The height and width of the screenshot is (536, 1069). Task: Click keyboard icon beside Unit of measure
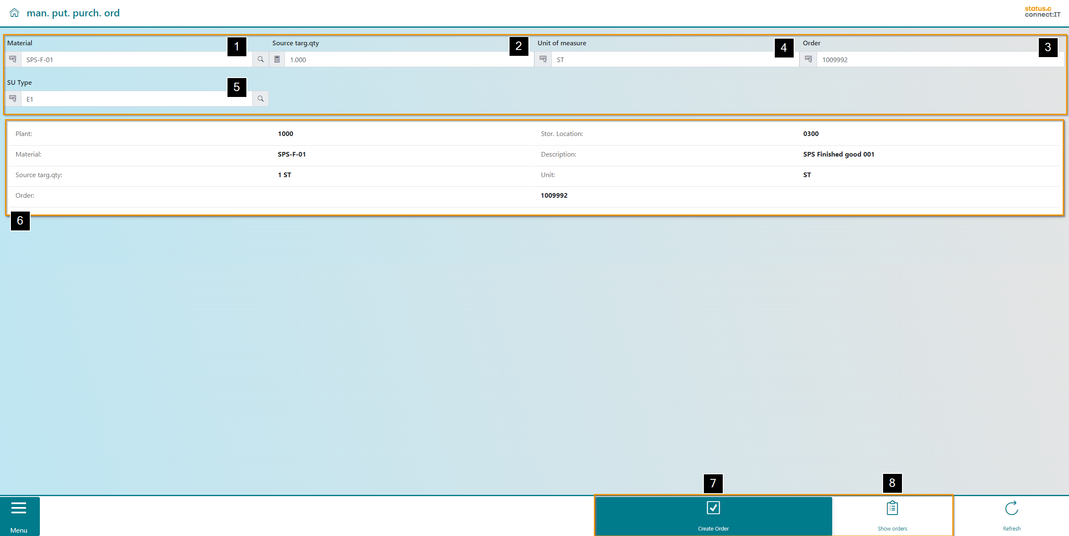pyautogui.click(x=543, y=59)
